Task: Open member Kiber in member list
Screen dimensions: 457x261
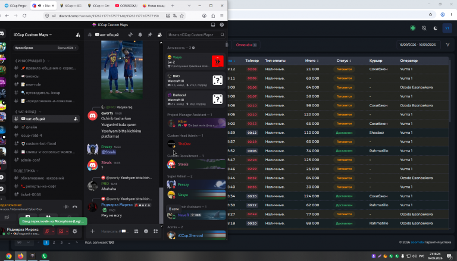Action: (x=196, y=123)
